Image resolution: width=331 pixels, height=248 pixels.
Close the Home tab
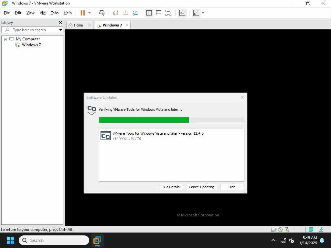(x=90, y=25)
